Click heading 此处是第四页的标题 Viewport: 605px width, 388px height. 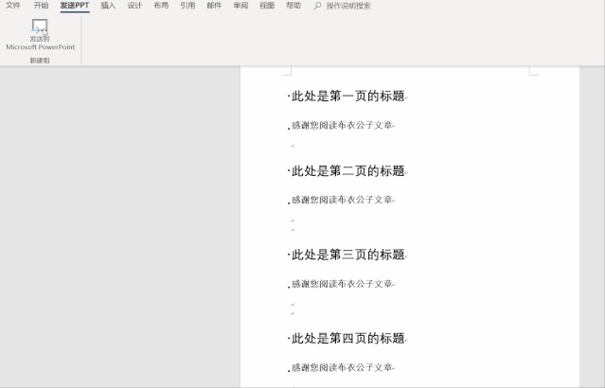[x=347, y=338]
